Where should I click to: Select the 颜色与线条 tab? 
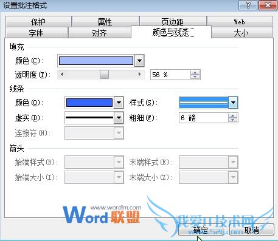click(x=171, y=32)
